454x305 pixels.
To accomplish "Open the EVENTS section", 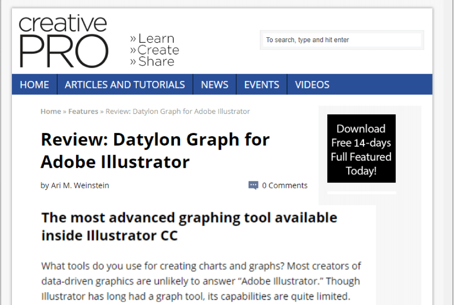I will coord(261,84).
